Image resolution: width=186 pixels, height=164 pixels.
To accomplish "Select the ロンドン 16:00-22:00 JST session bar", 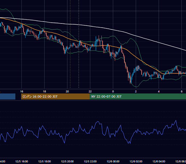I will click(55, 96).
